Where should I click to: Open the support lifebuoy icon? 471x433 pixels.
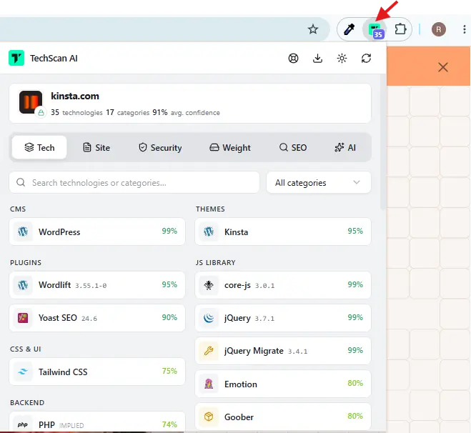[293, 58]
